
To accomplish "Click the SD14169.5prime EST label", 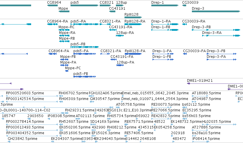I will (105, 122).
